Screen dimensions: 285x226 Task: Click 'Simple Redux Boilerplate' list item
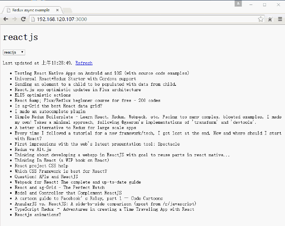[148, 120]
